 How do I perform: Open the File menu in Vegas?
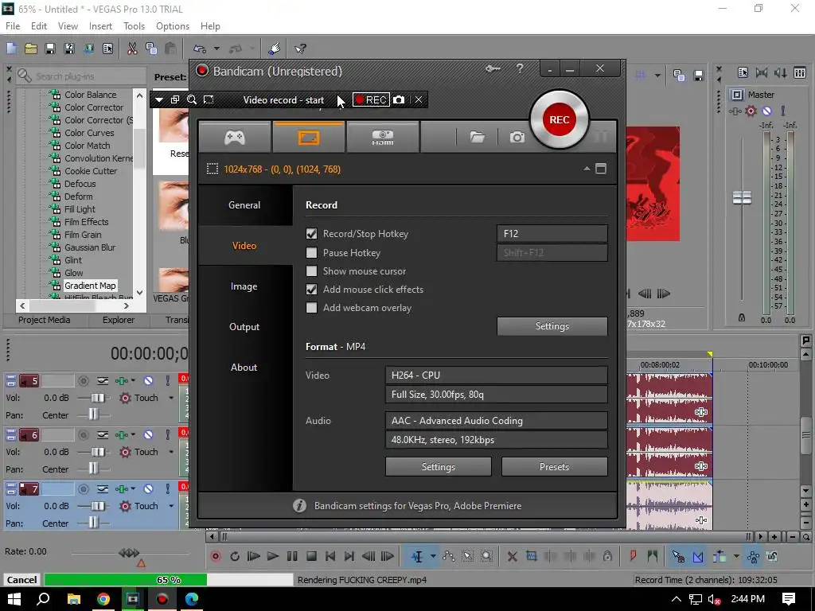[x=13, y=26]
